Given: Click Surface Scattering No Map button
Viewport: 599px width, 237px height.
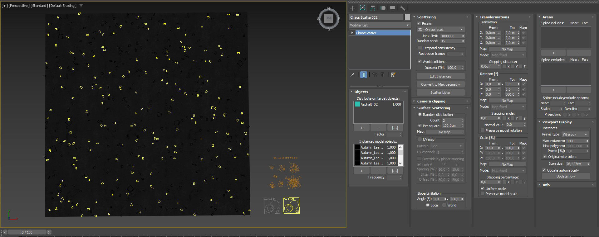Looking at the screenshot, I should pyautogui.click(x=445, y=132).
